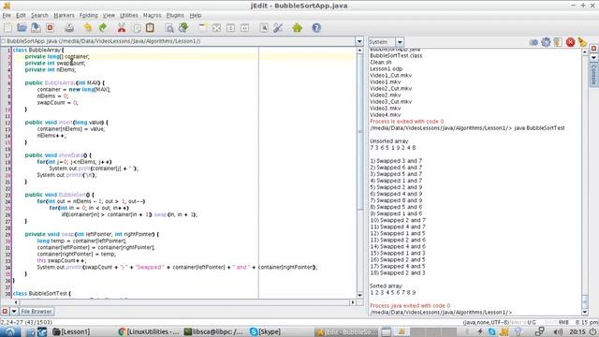The height and width of the screenshot is (337, 599).
Task: Open the File menu
Action: coord(7,15)
